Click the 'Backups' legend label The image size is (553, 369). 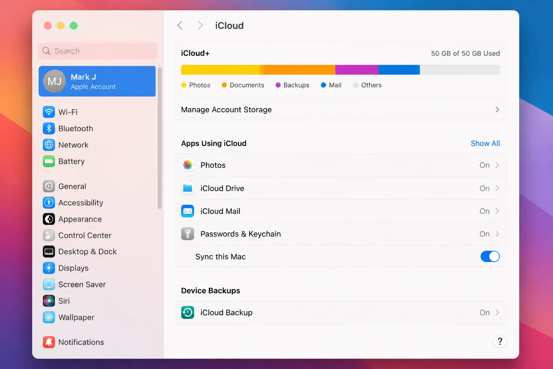[x=296, y=85]
